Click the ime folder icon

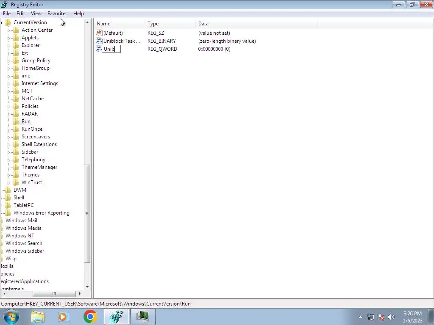click(16, 76)
